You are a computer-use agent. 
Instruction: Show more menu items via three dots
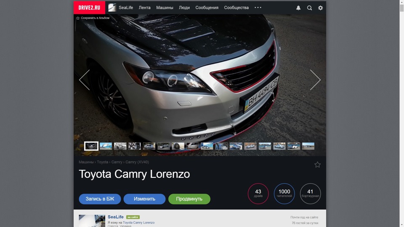coord(258,8)
